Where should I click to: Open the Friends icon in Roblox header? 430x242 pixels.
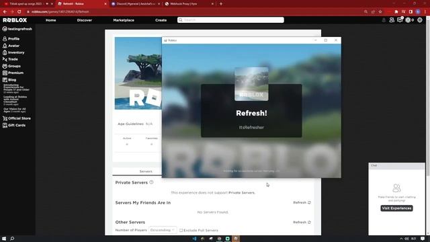(392, 20)
